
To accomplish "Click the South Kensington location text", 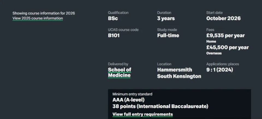I will (x=179, y=76).
